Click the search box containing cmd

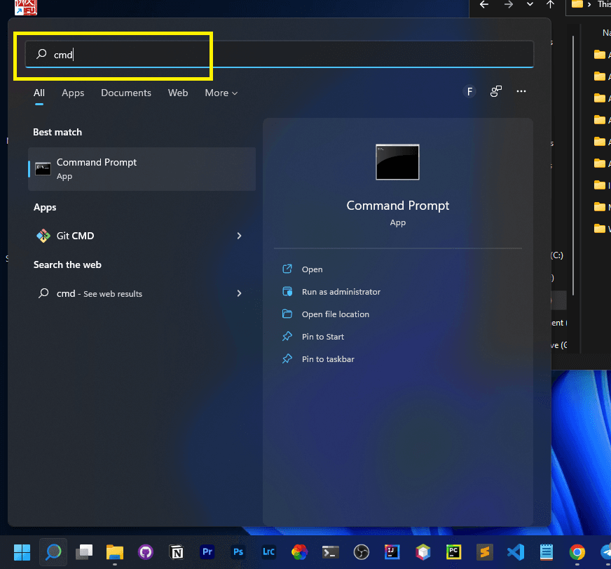(279, 54)
